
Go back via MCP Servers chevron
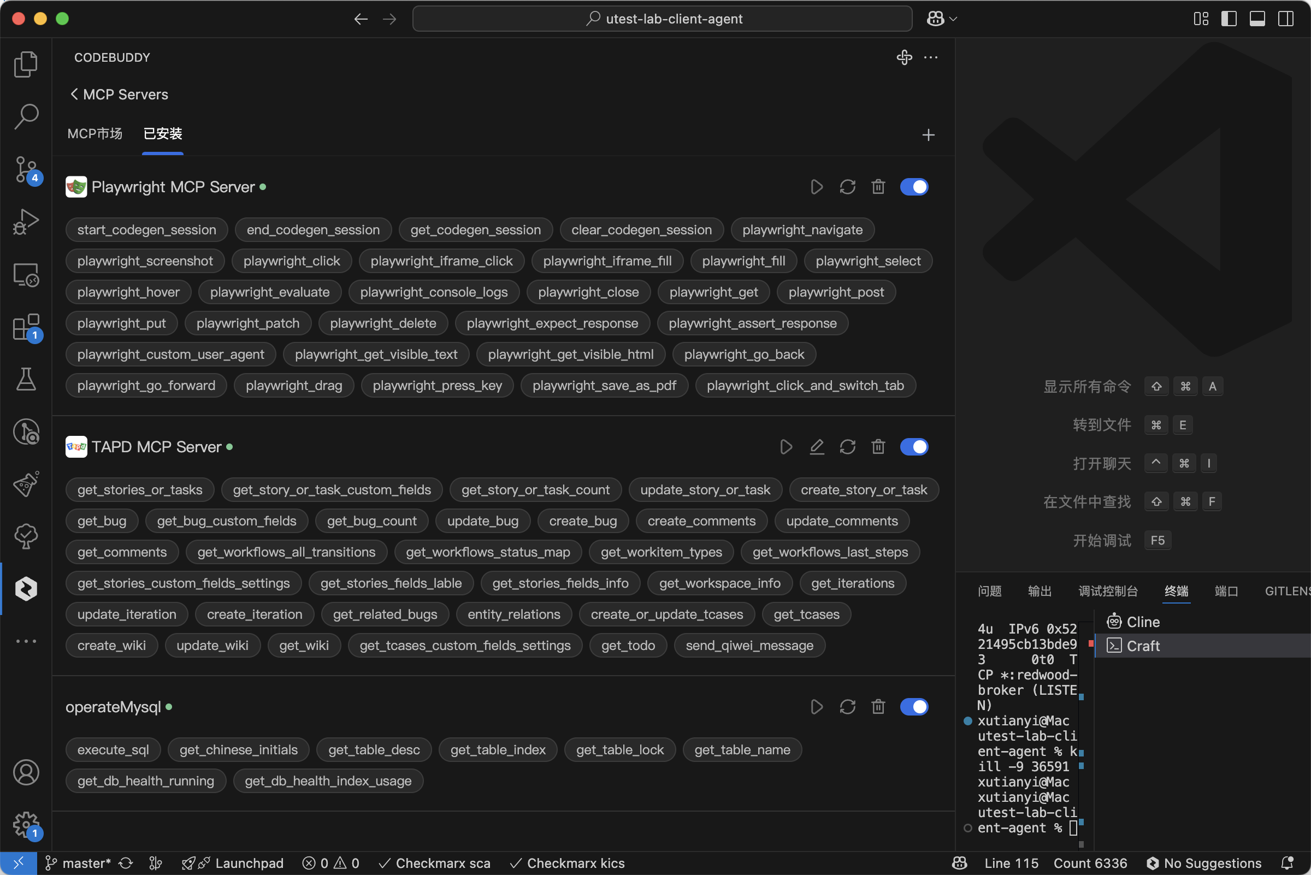coord(74,94)
